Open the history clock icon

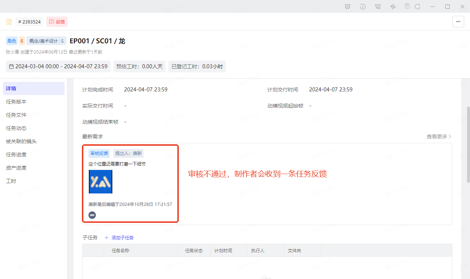point(363,7)
